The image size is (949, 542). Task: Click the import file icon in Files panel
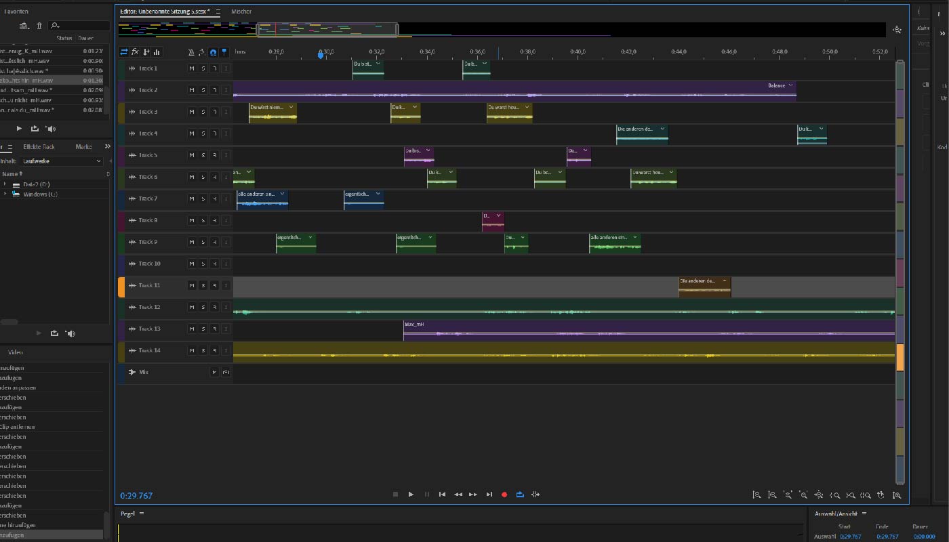24,26
